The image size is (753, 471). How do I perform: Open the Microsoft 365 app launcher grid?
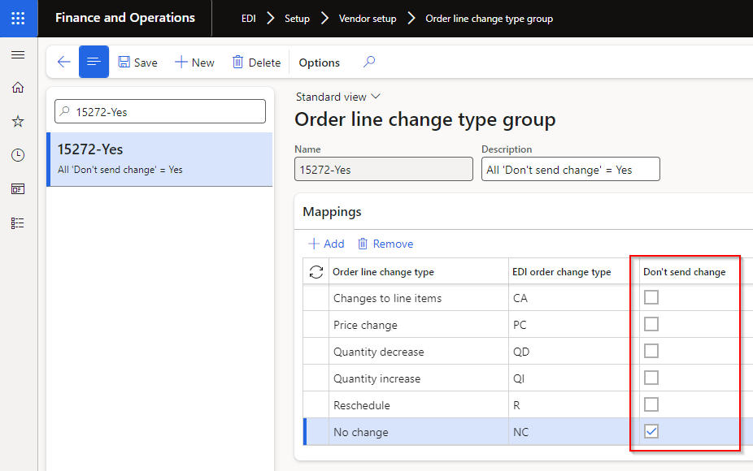18,18
